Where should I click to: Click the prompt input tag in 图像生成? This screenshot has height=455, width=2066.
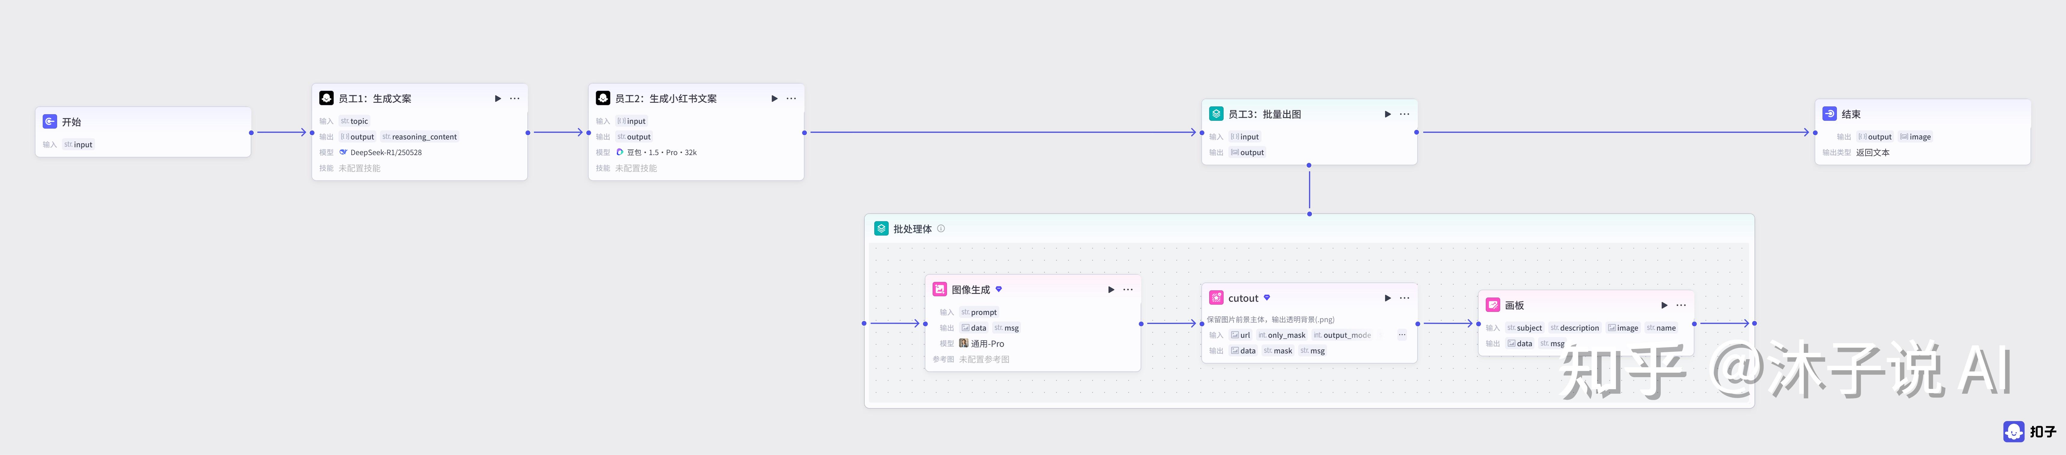(979, 313)
